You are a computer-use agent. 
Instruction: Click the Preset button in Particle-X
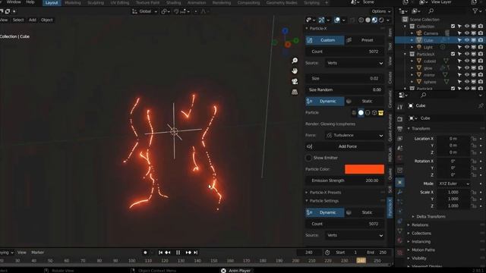click(365, 40)
